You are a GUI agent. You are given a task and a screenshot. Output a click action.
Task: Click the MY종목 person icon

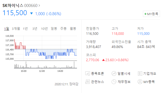(140, 82)
